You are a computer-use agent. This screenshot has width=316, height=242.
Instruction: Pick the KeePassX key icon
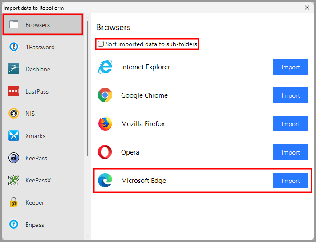point(14,180)
